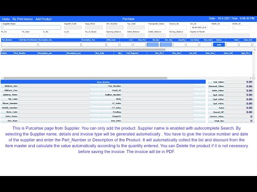This screenshot has height=192, width=257.
Task: Click the HSN_Code entry box
Action: 112,44
